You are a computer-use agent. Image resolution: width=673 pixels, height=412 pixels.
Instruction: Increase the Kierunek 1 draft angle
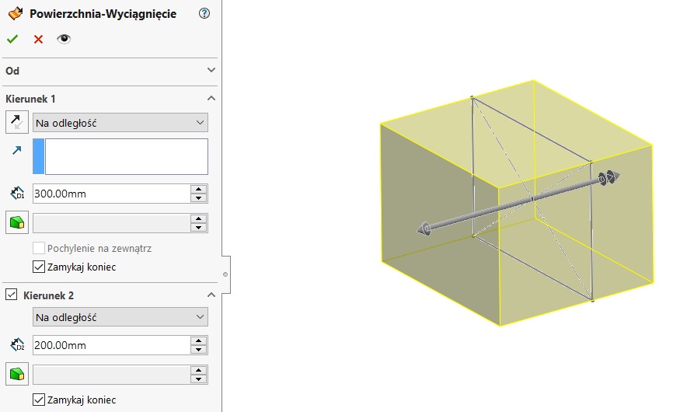coord(199,218)
